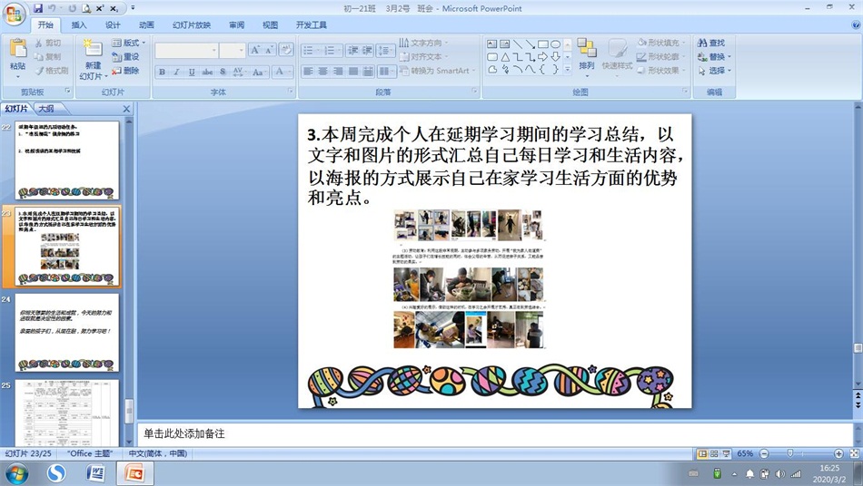Click the Save icon in quick access toolbar
This screenshot has height=486, width=863.
tap(38, 8)
